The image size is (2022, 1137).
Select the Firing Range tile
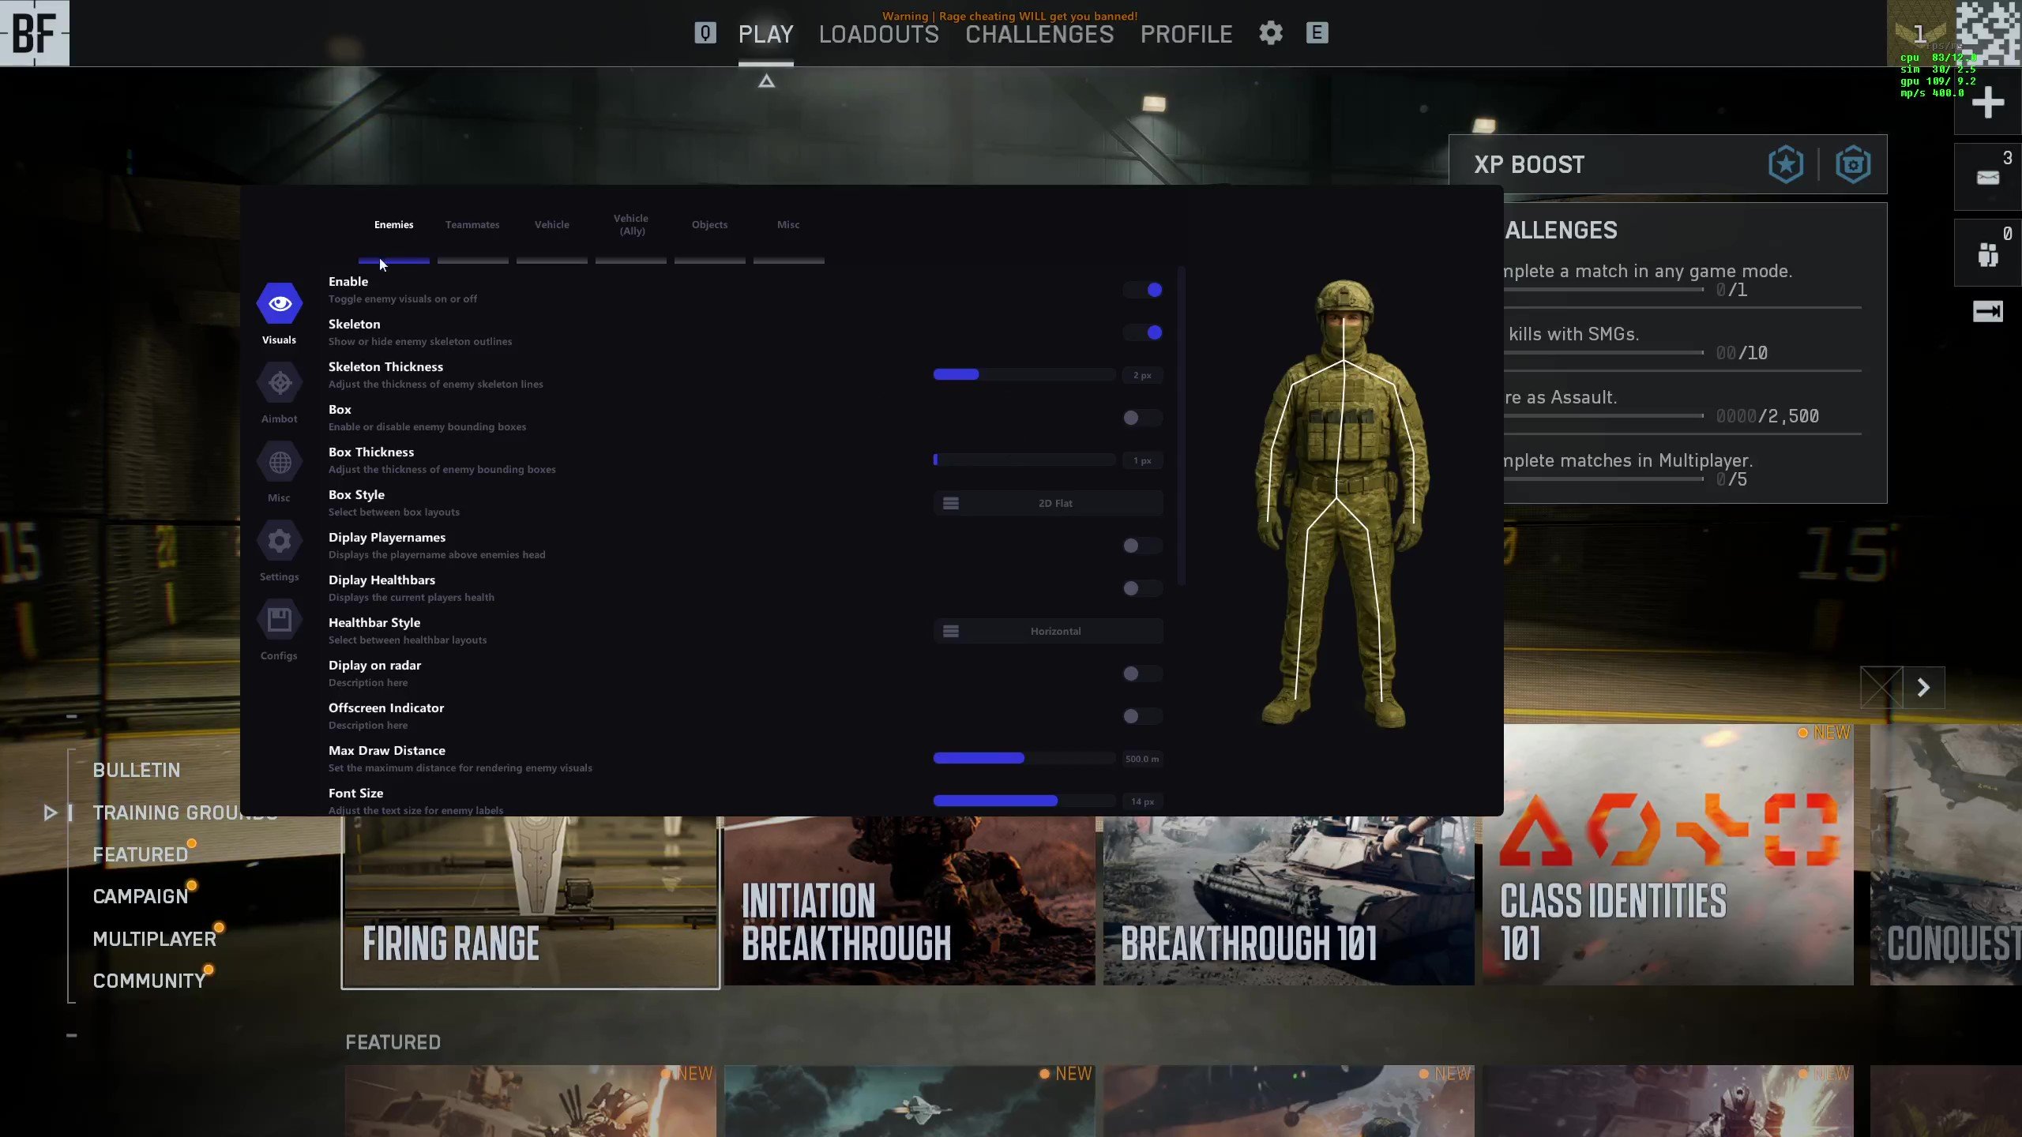point(530,902)
